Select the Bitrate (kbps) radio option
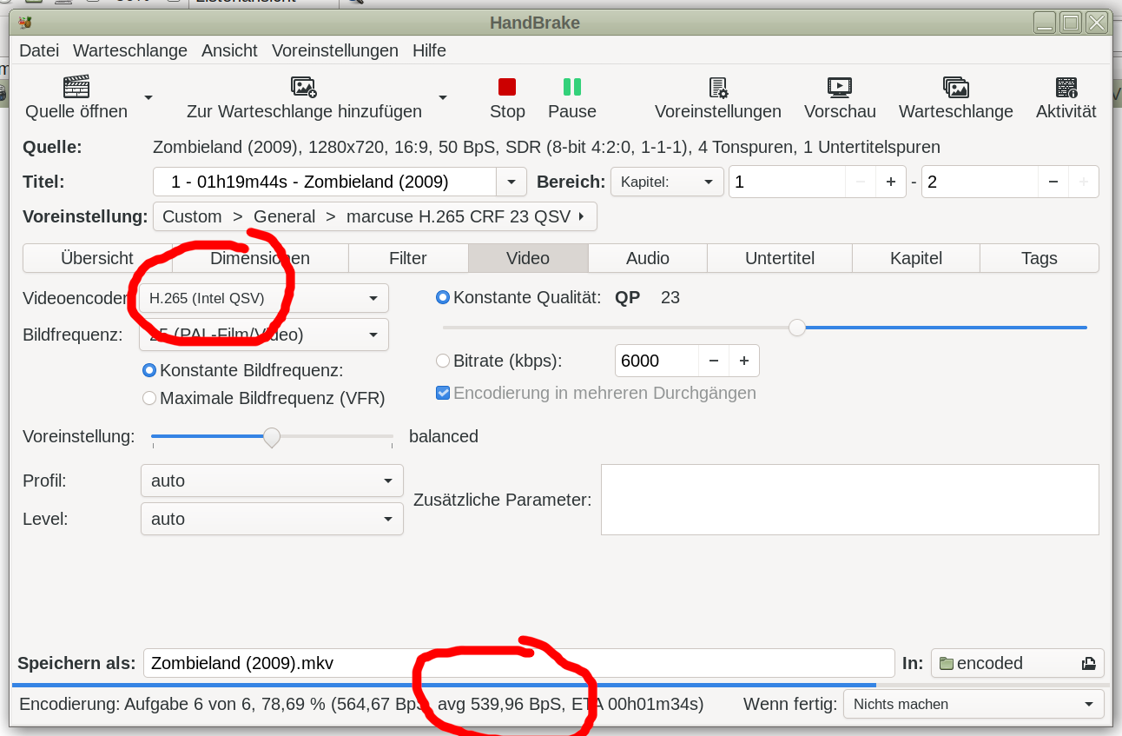Screen dimensions: 1122x736 pyautogui.click(x=443, y=361)
